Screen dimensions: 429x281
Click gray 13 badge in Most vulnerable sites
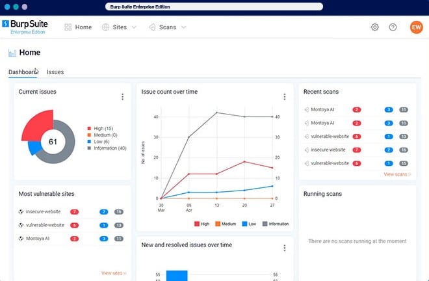[119, 225]
